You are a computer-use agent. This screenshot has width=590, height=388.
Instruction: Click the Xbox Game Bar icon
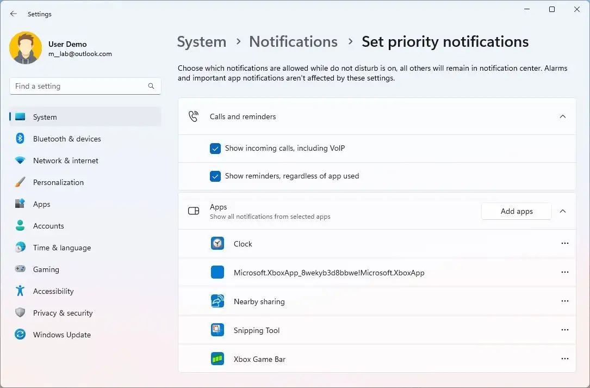(x=218, y=359)
